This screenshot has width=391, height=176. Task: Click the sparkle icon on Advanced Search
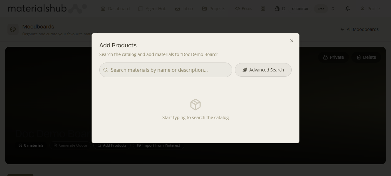[x=245, y=70]
